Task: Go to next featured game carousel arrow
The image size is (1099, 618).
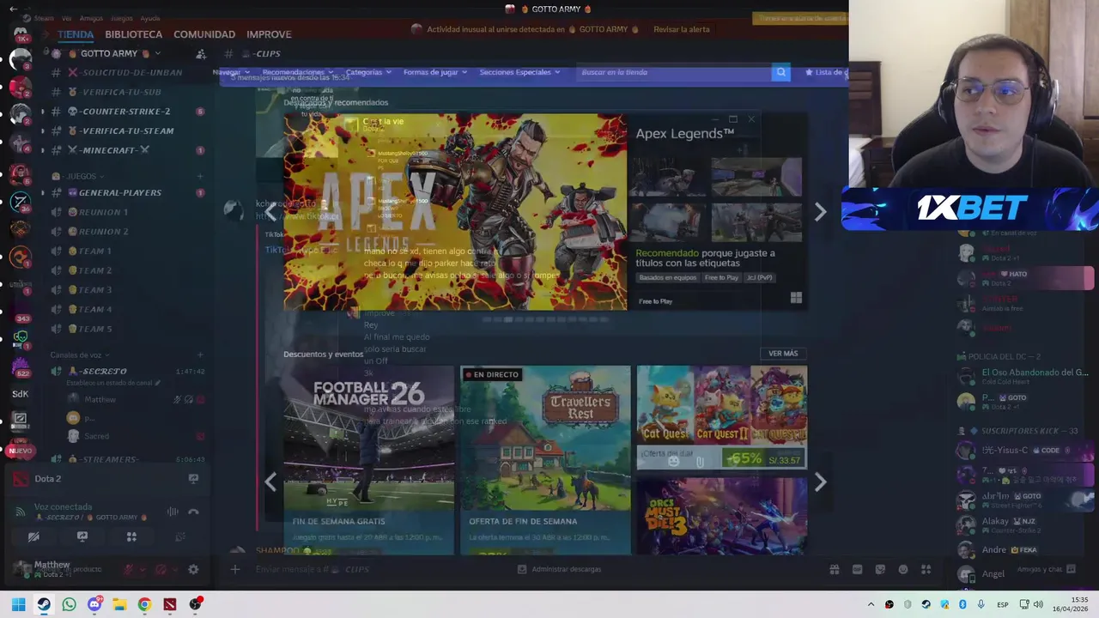Action: [820, 211]
